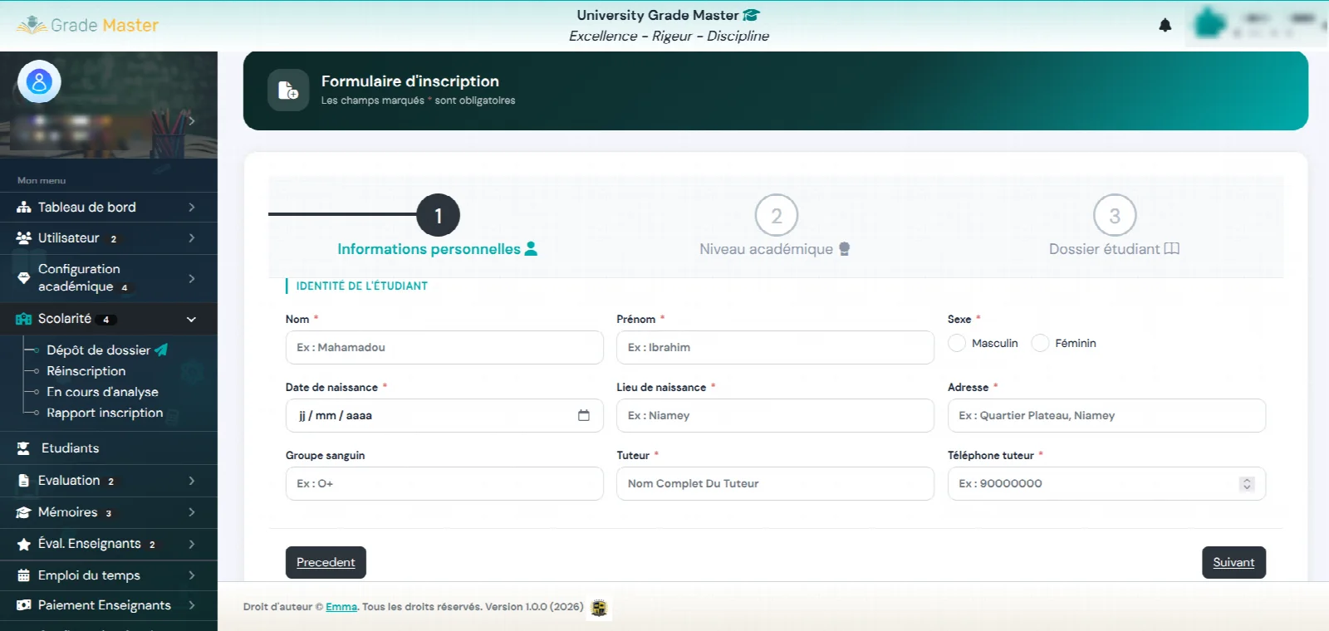
Task: Follow the Emma copyright link
Action: 341,607
